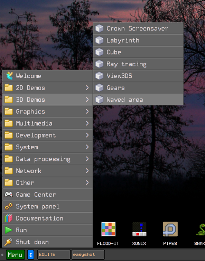Select System panel menu entry
This screenshot has width=205, height=261.
click(47, 206)
